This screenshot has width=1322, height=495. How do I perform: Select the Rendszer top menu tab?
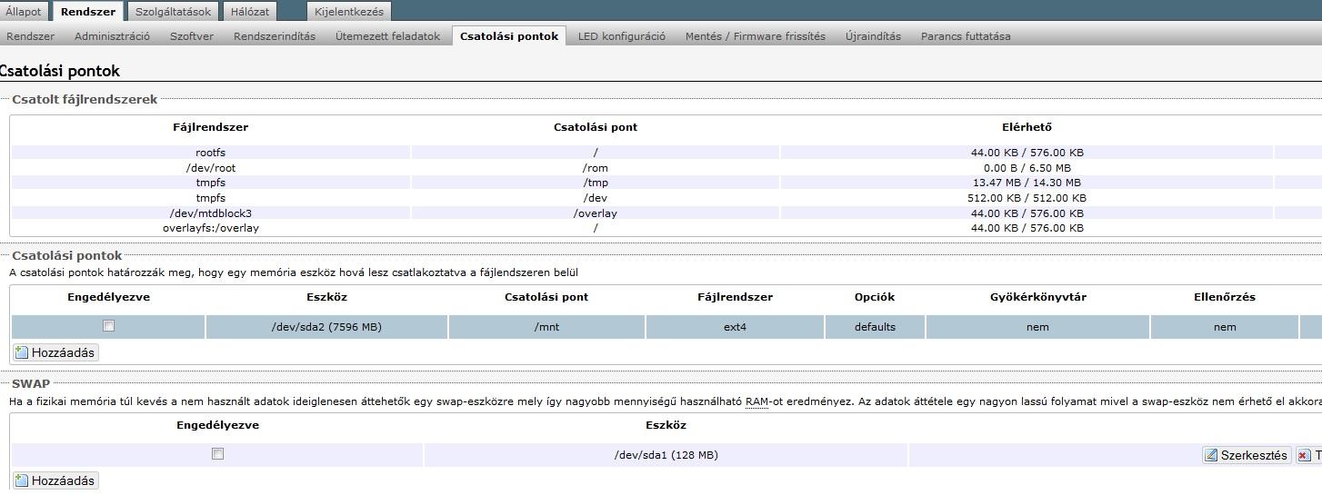click(x=88, y=12)
